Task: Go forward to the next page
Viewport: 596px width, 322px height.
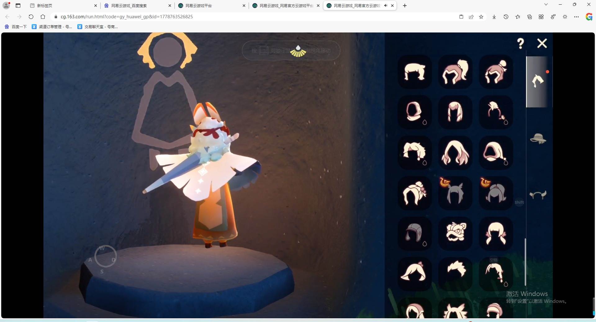Action: tap(19, 17)
